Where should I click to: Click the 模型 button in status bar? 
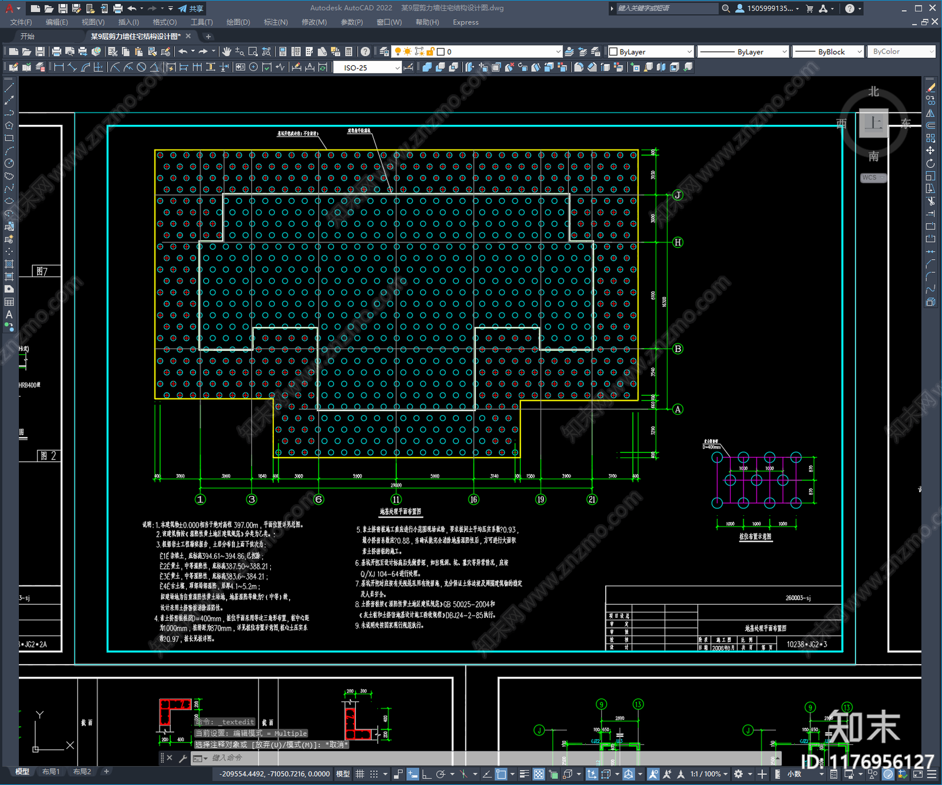point(343,774)
